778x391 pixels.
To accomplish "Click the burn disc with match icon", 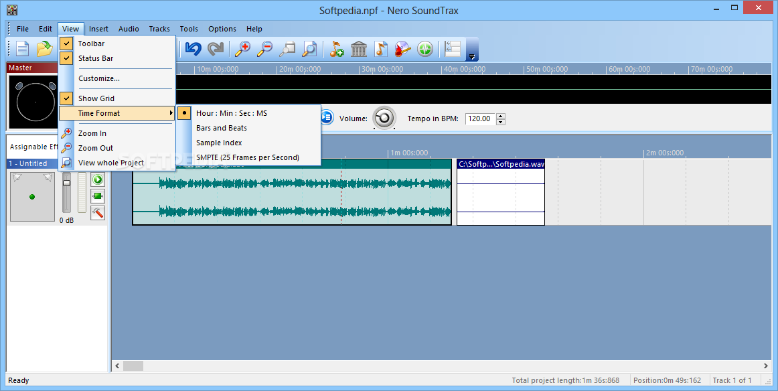I will coord(403,49).
